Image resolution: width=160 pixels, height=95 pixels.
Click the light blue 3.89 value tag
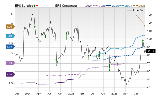10,36
